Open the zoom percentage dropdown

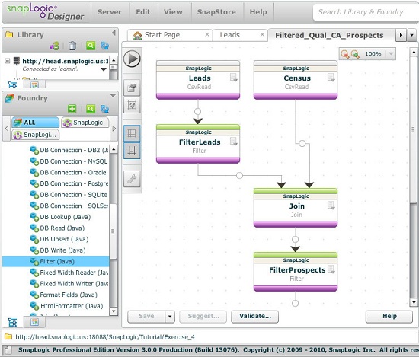pos(391,54)
